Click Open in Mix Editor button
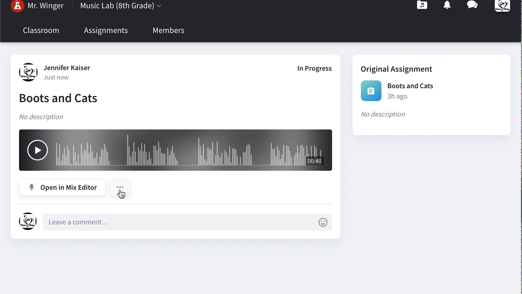This screenshot has height=294, width=522. point(62,187)
